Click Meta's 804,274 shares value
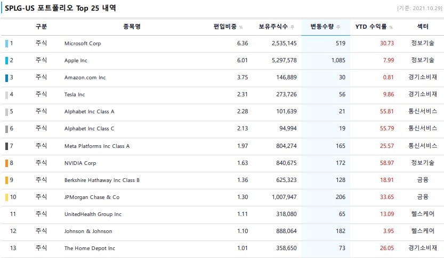Screen dimensions: 444x258 (287, 146)
